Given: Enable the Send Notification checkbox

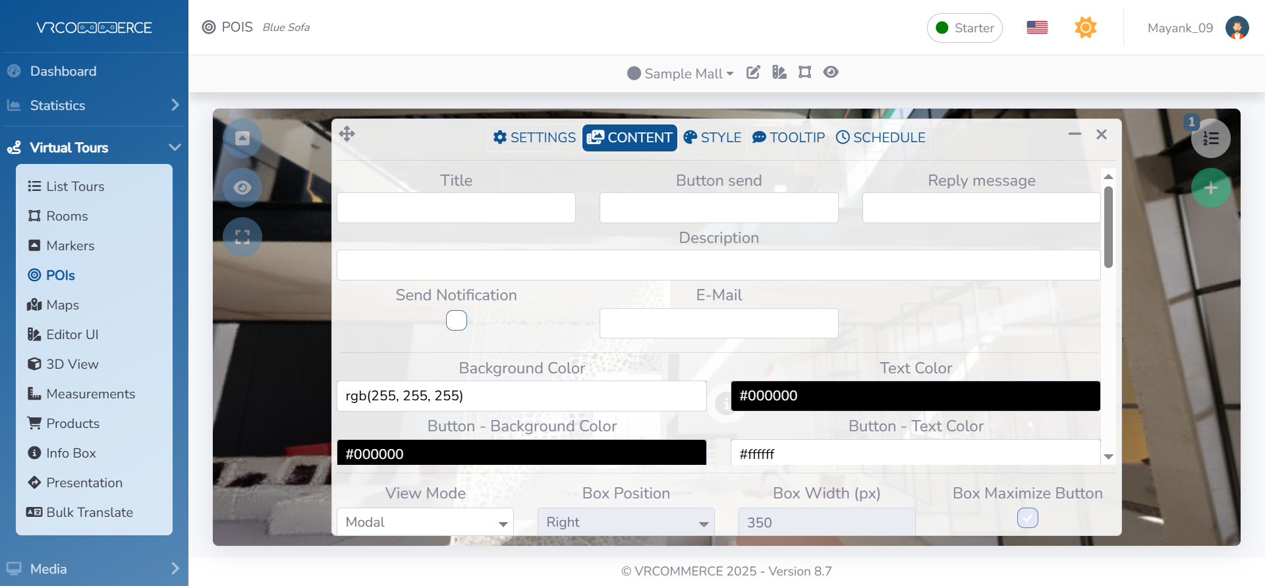Looking at the screenshot, I should coord(456,321).
